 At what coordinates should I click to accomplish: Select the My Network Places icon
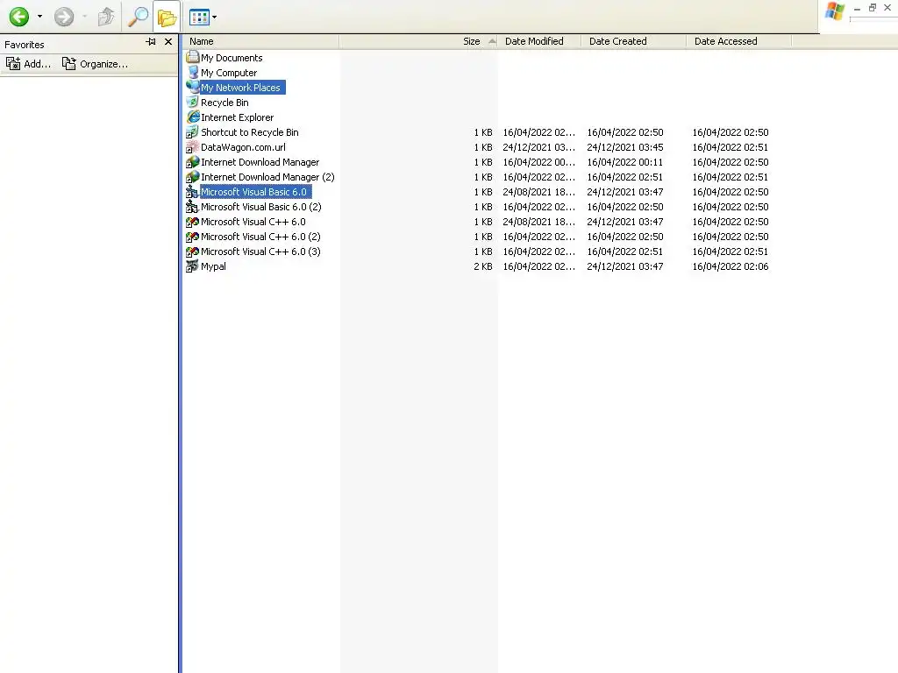click(193, 87)
